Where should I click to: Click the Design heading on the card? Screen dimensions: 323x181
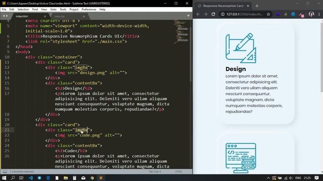(236, 69)
